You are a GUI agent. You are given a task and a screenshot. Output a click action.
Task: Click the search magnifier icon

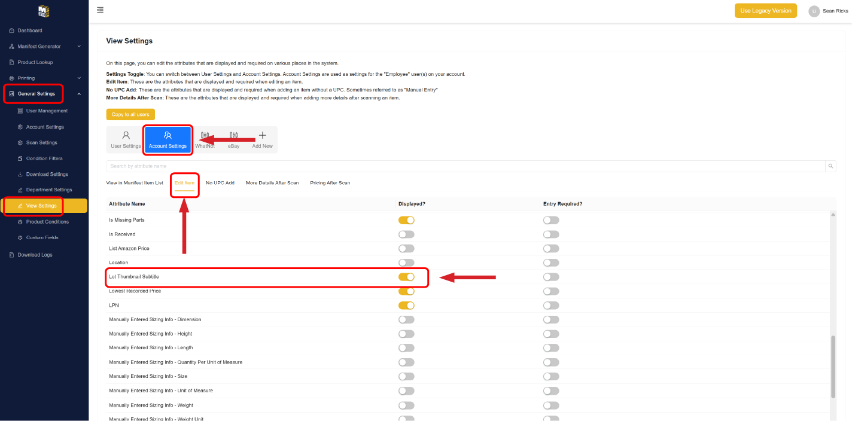pos(830,166)
